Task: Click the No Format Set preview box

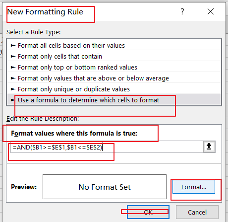Action: click(105, 187)
